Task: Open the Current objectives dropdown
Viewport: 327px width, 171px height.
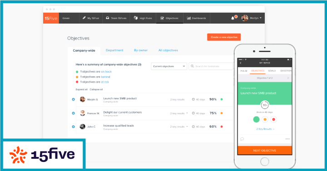Action: click(x=169, y=66)
